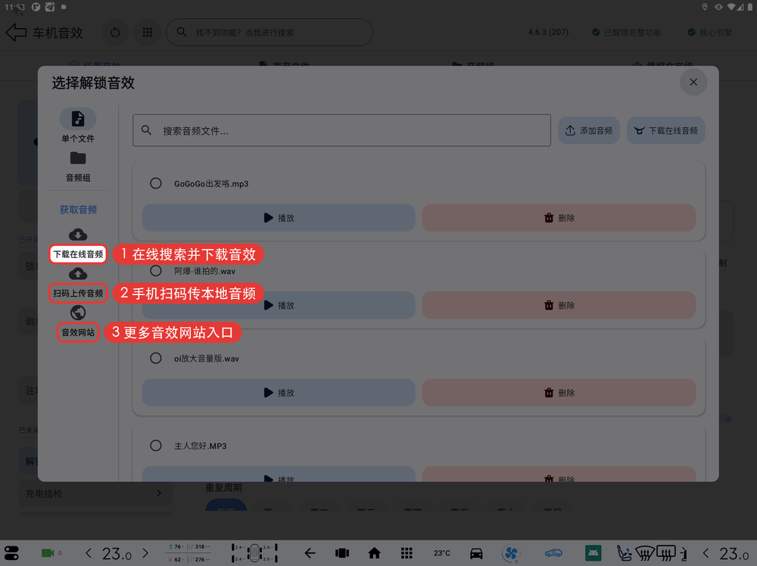Select the GoGoGo出发咯.mp3 radio button
The height and width of the screenshot is (566, 757).
tap(155, 183)
